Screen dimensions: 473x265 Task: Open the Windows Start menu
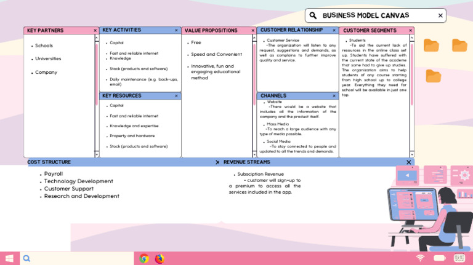click(9, 258)
